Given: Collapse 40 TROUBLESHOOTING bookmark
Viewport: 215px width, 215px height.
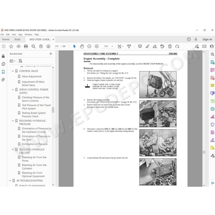Looking at the screenshot, I should (x=10, y=181).
